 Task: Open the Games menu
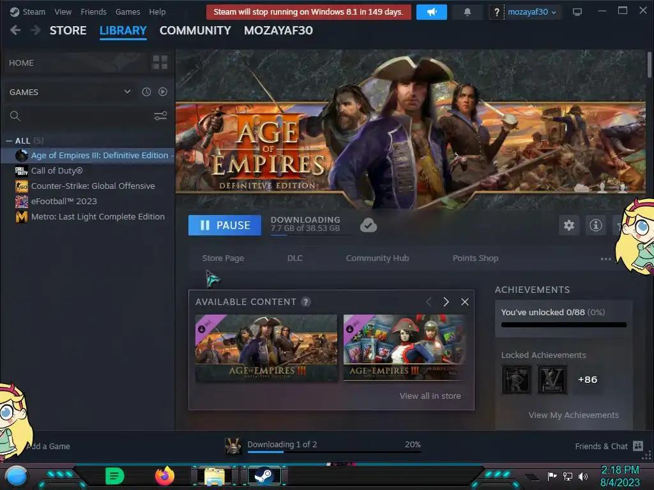pos(128,11)
